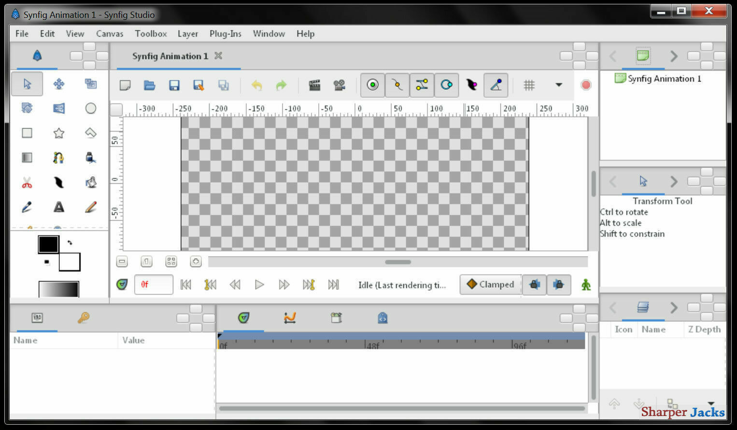Select the Star tool

tap(59, 133)
